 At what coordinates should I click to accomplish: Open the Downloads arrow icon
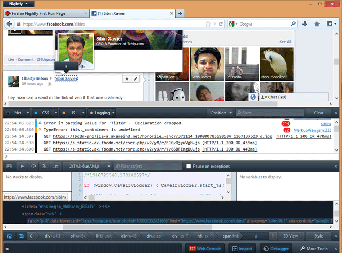point(305,24)
